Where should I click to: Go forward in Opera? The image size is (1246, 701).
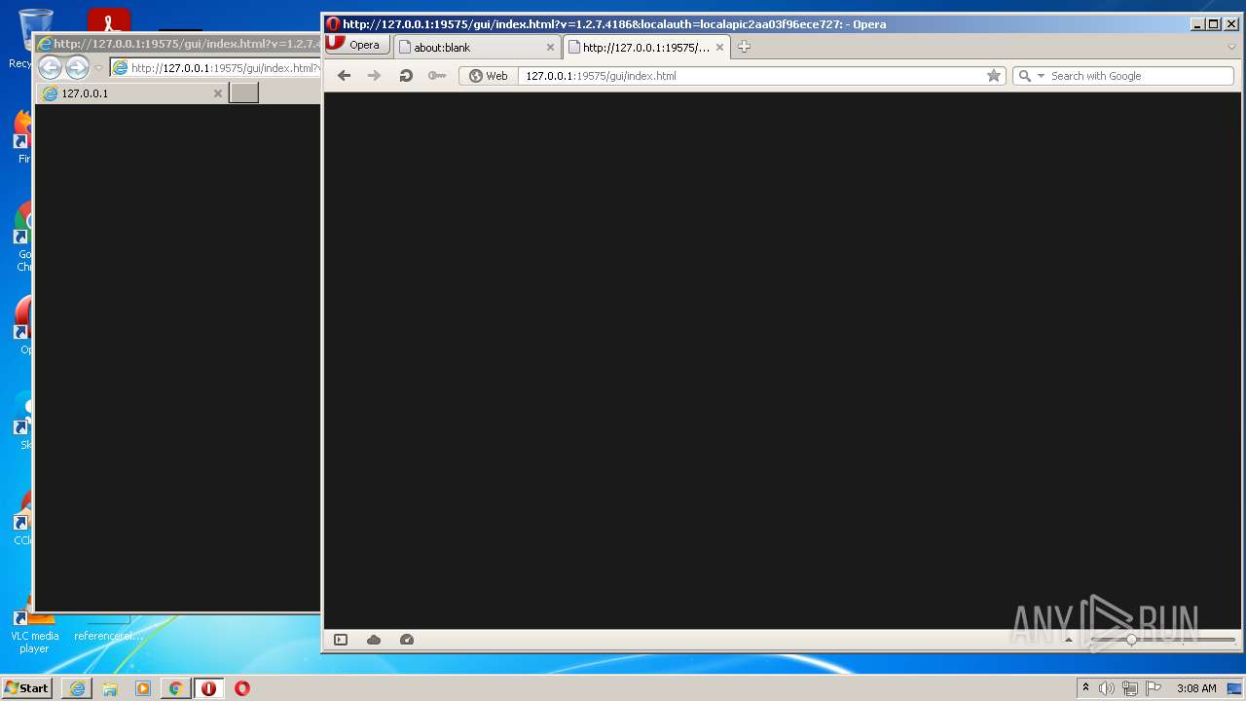click(374, 76)
